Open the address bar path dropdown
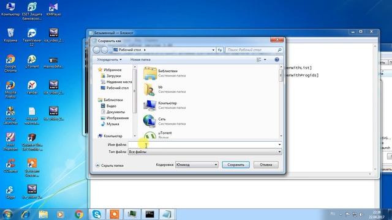The image size is (392, 220). click(x=213, y=50)
